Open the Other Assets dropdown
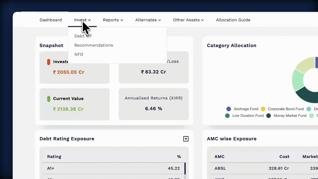 click(189, 20)
